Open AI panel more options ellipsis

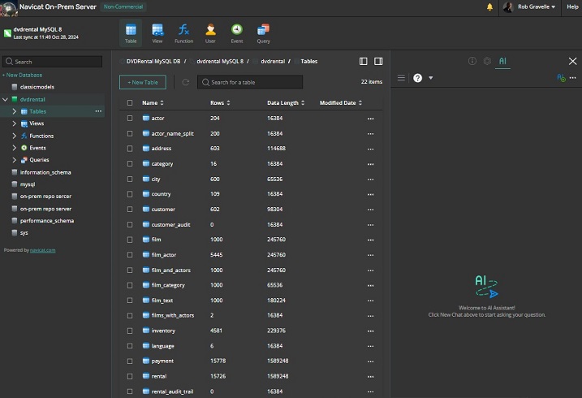point(573,78)
